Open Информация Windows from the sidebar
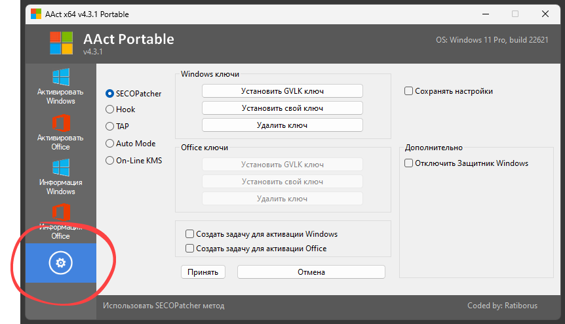 click(x=61, y=168)
